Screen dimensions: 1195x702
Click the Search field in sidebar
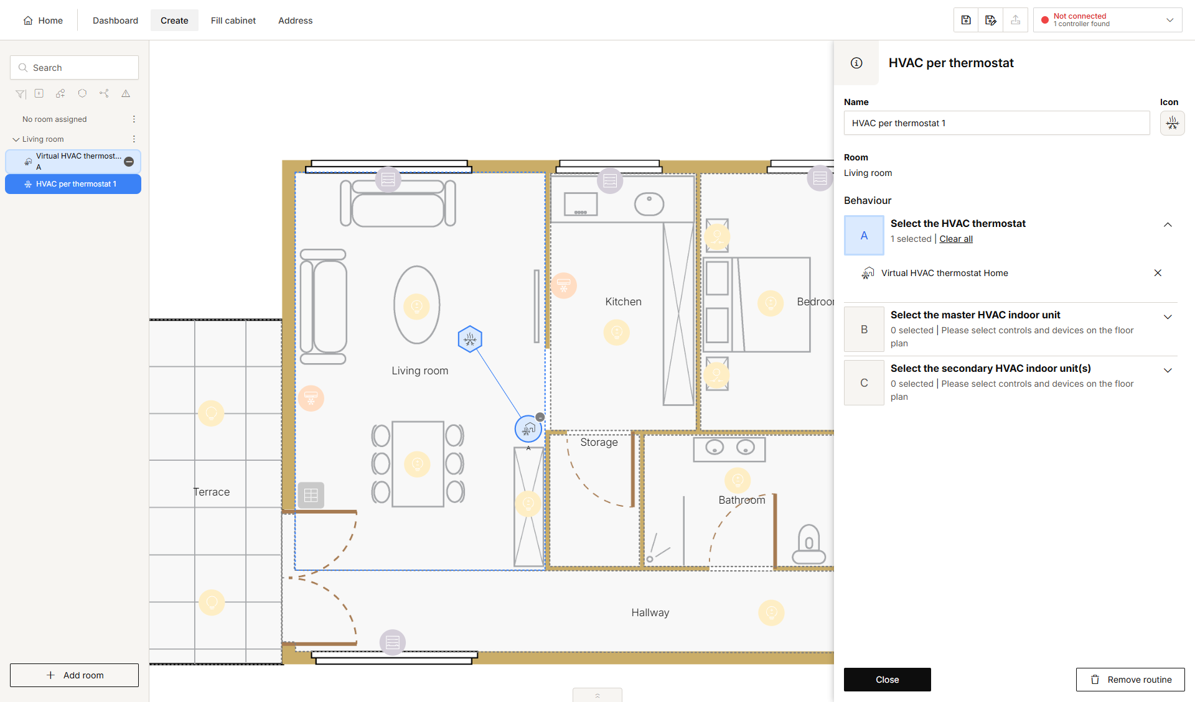74,68
